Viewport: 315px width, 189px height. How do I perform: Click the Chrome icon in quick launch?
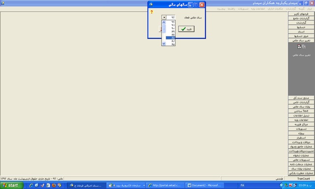pyautogui.click(x=59, y=185)
